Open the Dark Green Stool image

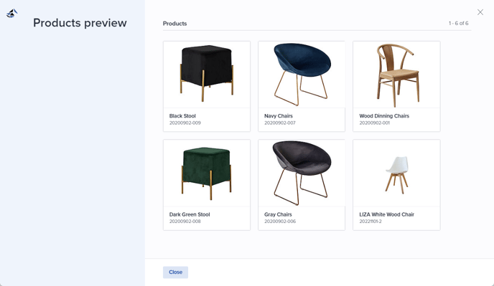pyautogui.click(x=207, y=173)
